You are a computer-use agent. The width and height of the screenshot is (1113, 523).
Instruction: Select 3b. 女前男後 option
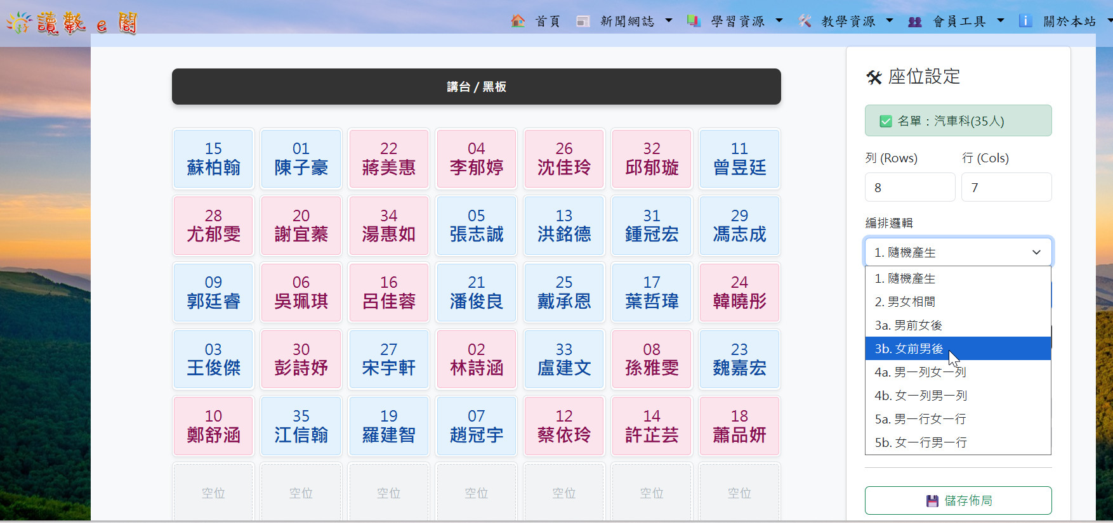(909, 349)
